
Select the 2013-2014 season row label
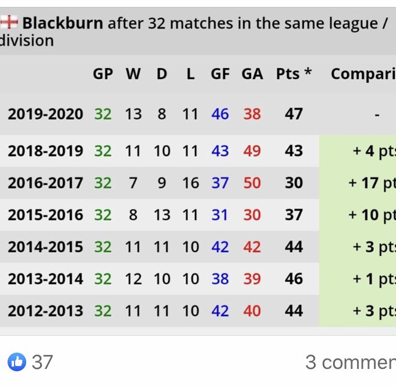45,279
